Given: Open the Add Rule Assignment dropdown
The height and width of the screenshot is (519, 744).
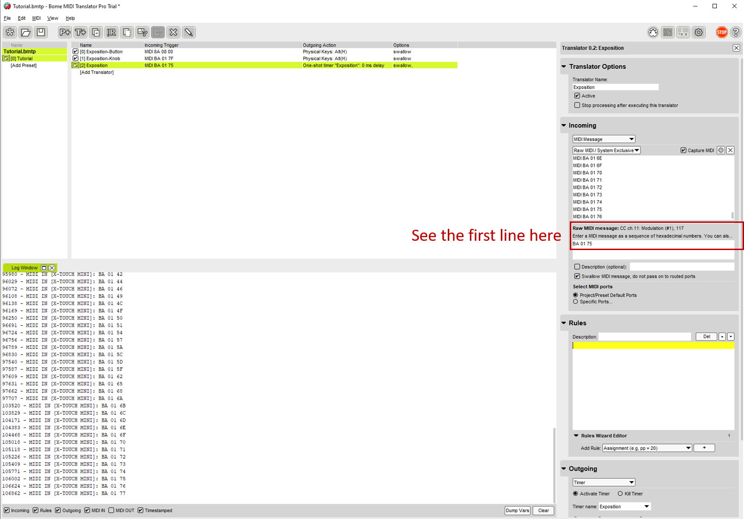Looking at the screenshot, I should pos(646,448).
